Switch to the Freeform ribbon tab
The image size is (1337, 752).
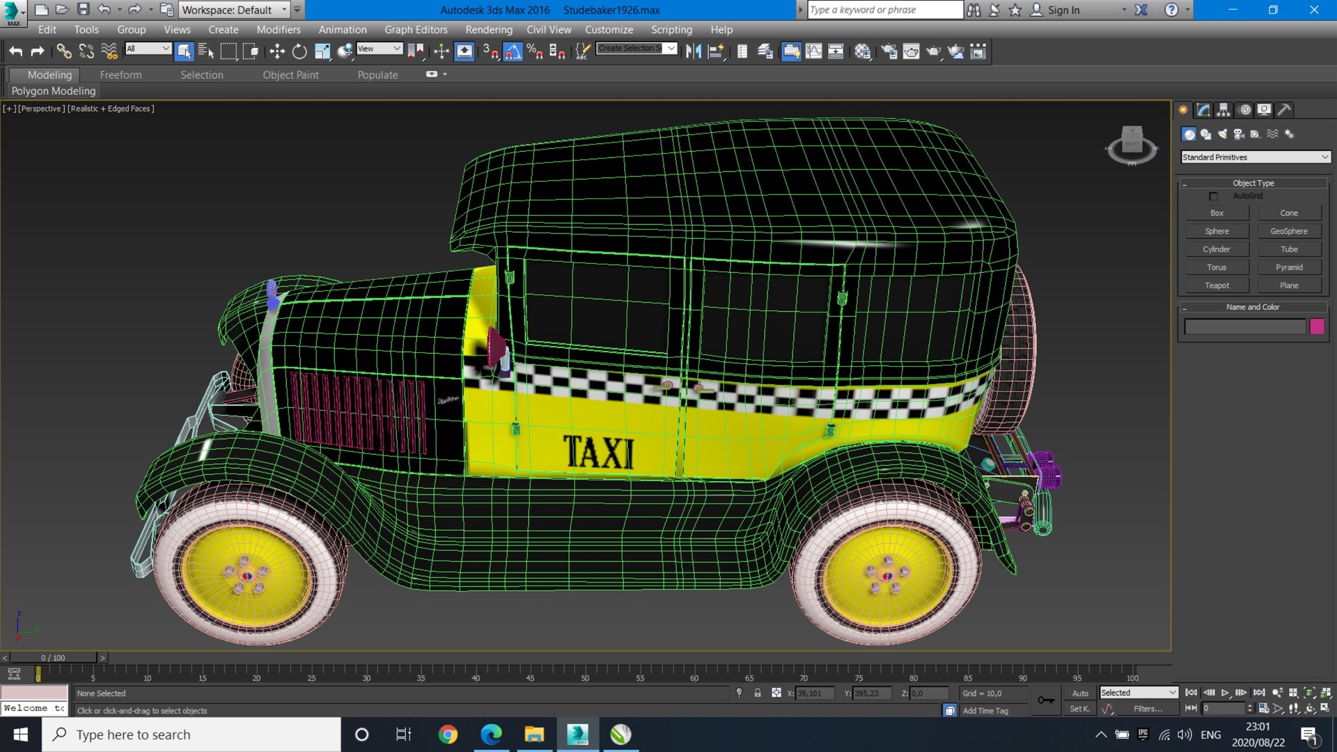120,75
